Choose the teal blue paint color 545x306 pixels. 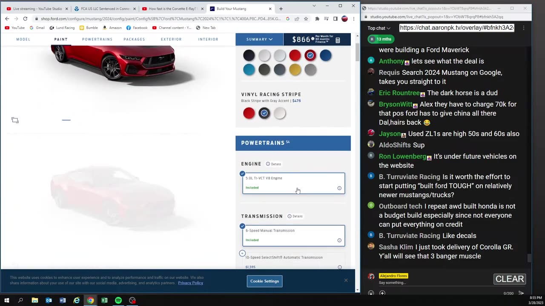(x=249, y=70)
